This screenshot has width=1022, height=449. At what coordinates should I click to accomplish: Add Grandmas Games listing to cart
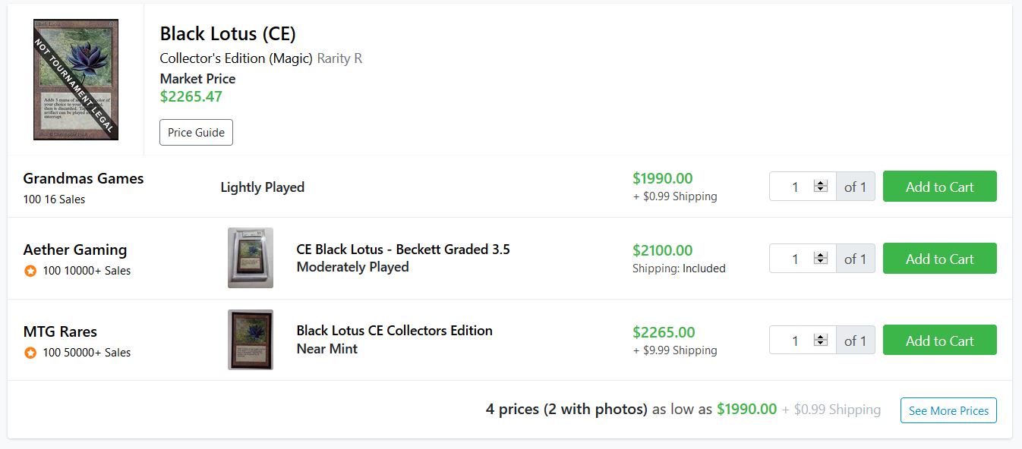(x=939, y=187)
